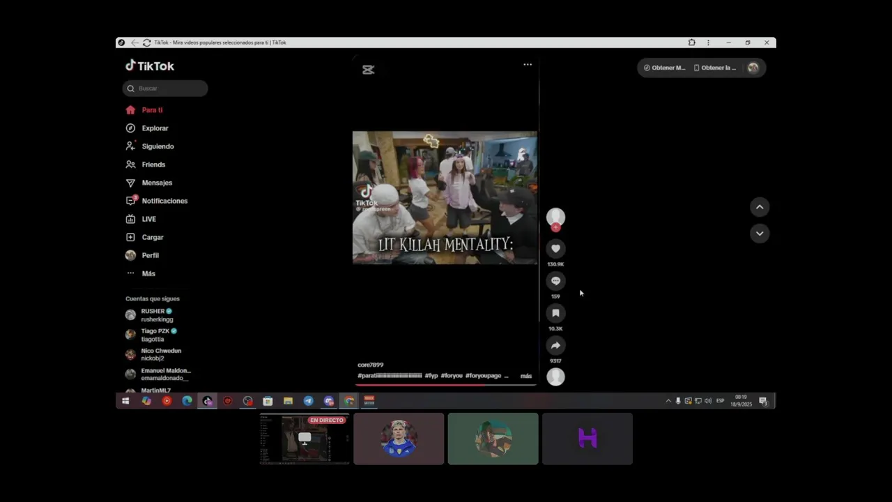Select the green avatar tile
892x502 pixels.
tap(493, 439)
